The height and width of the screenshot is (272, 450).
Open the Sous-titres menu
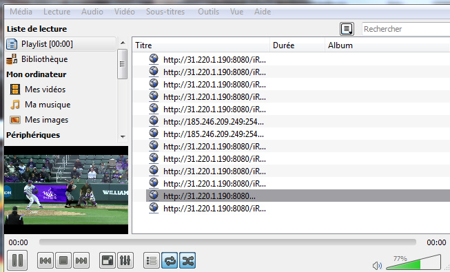pyautogui.click(x=165, y=12)
